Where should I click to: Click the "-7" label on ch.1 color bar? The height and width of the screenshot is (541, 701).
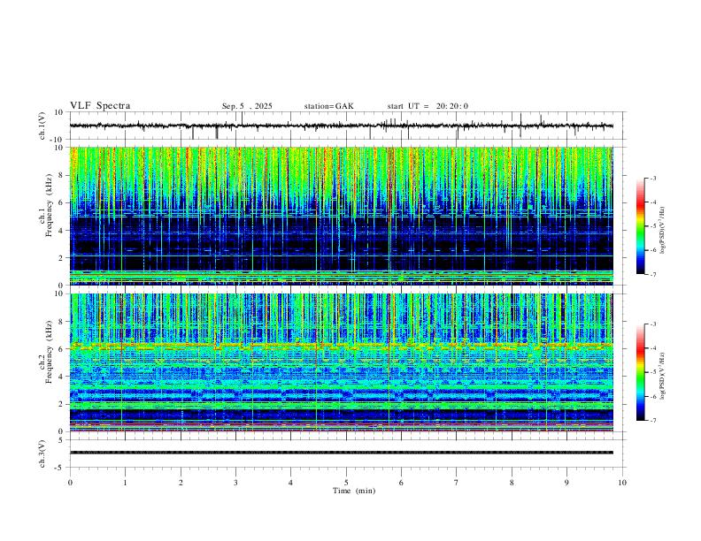point(652,274)
